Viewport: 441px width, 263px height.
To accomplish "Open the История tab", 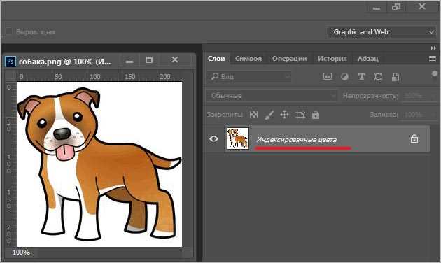I will pyautogui.click(x=332, y=59).
